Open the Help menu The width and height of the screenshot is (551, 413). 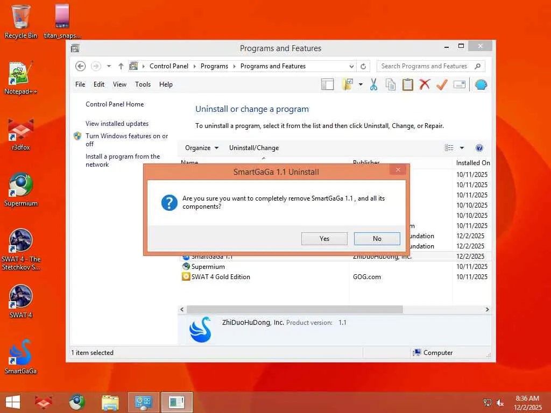coord(166,84)
